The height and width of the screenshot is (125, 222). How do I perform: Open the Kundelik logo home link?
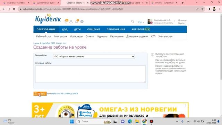pos(48,19)
